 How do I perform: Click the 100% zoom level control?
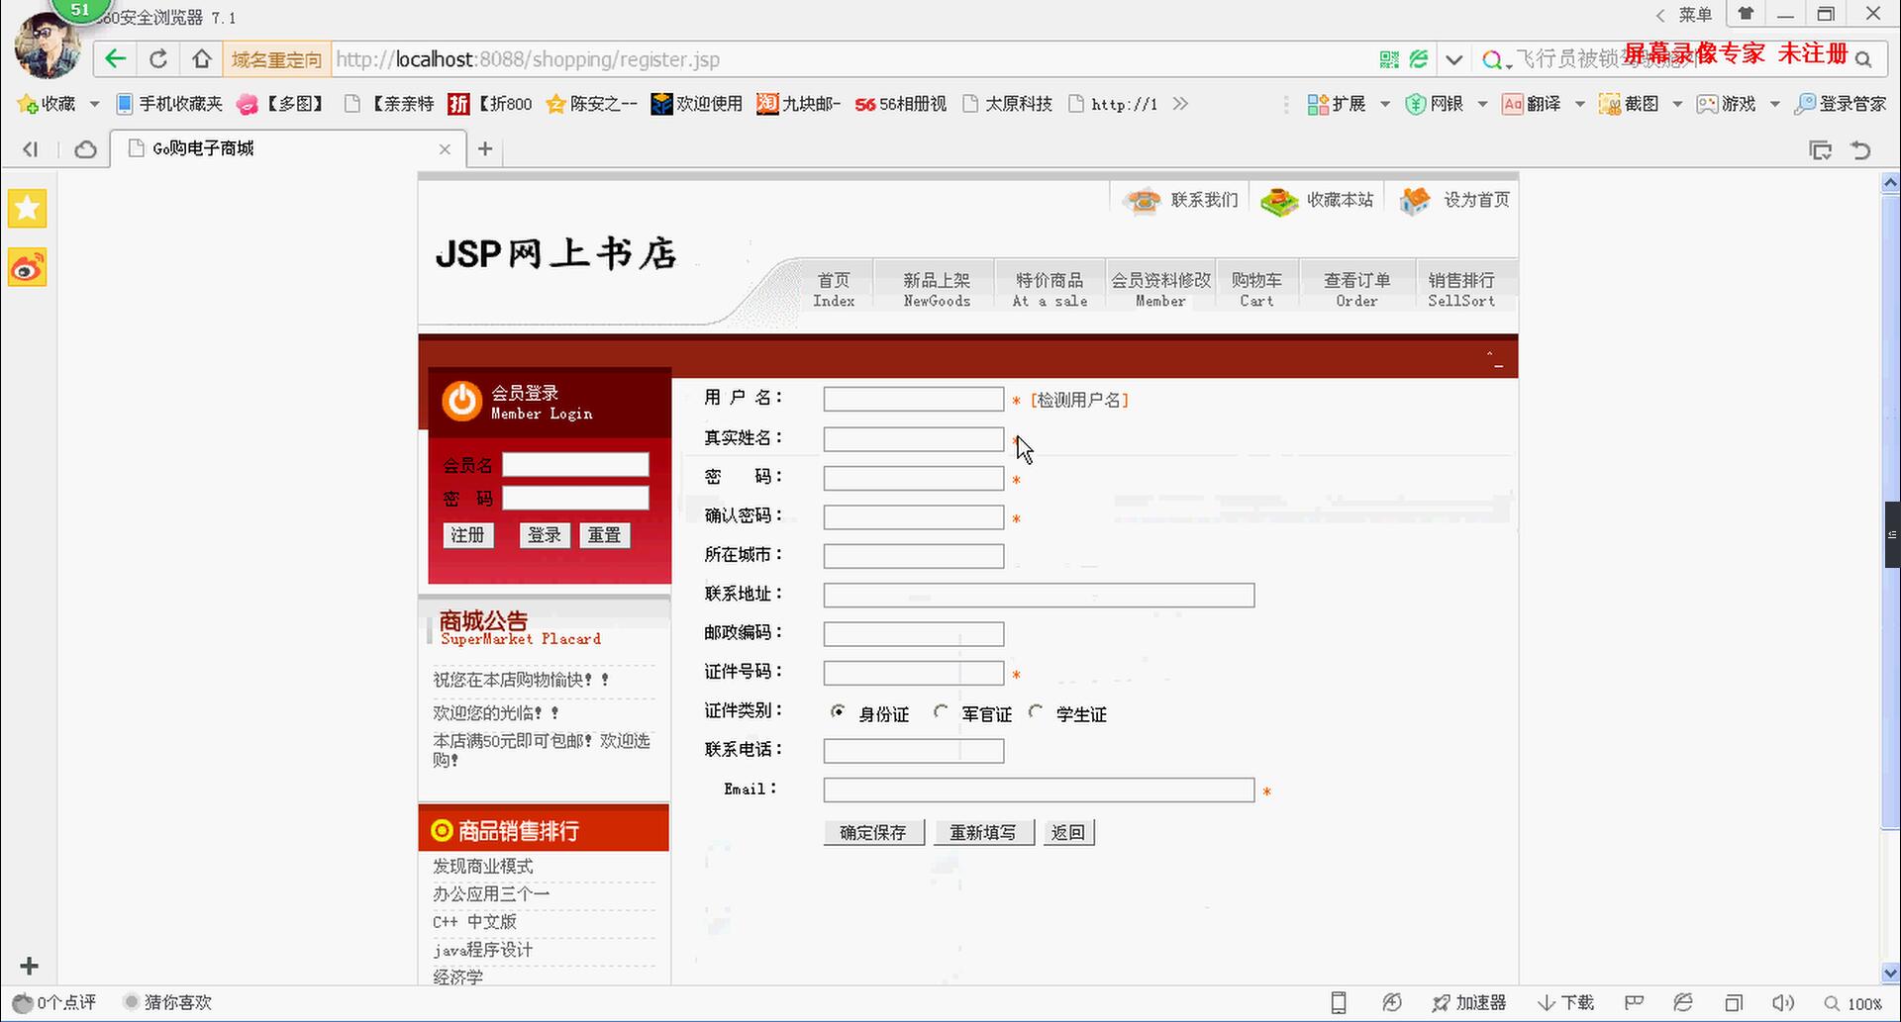point(1853,1002)
